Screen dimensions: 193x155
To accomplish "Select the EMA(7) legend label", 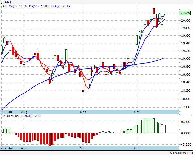I will tap(56, 6).
